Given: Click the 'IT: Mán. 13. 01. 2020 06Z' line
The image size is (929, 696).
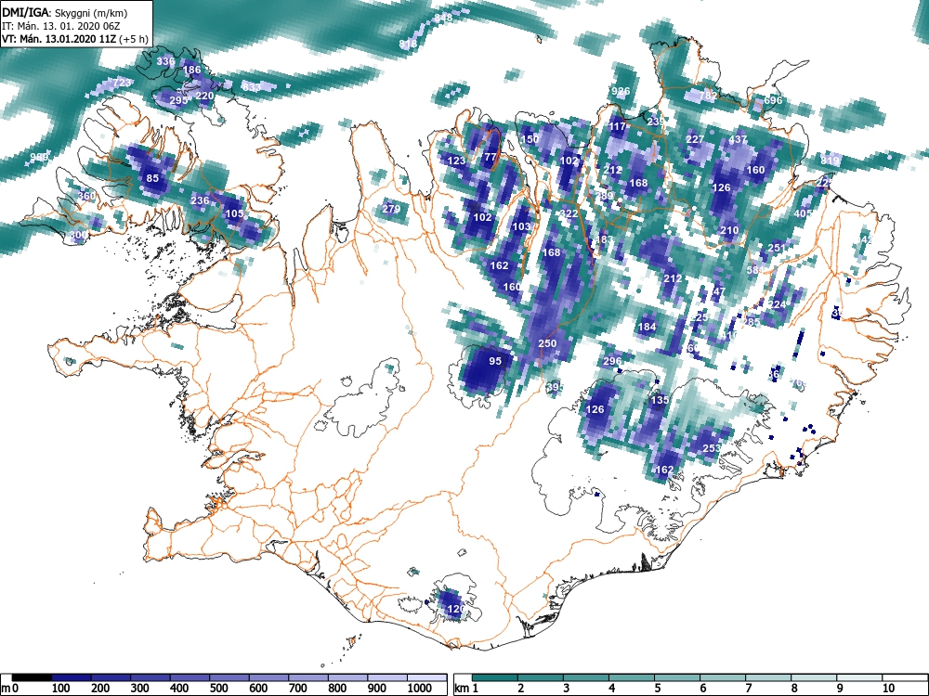Looking at the screenshot, I should (x=63, y=26).
